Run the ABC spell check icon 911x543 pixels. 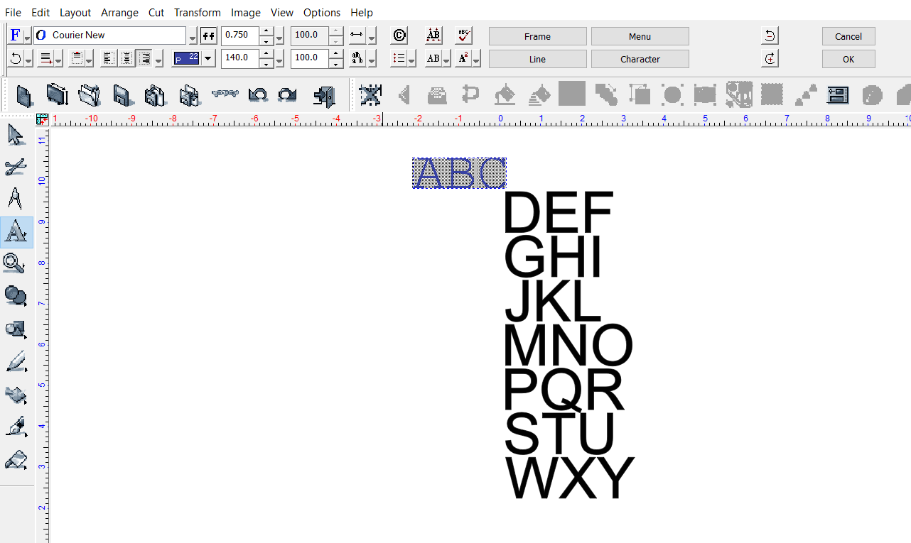(x=464, y=35)
